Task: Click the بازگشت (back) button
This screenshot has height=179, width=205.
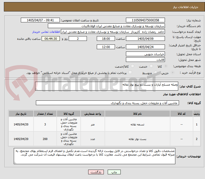Action: [x=96, y=172]
